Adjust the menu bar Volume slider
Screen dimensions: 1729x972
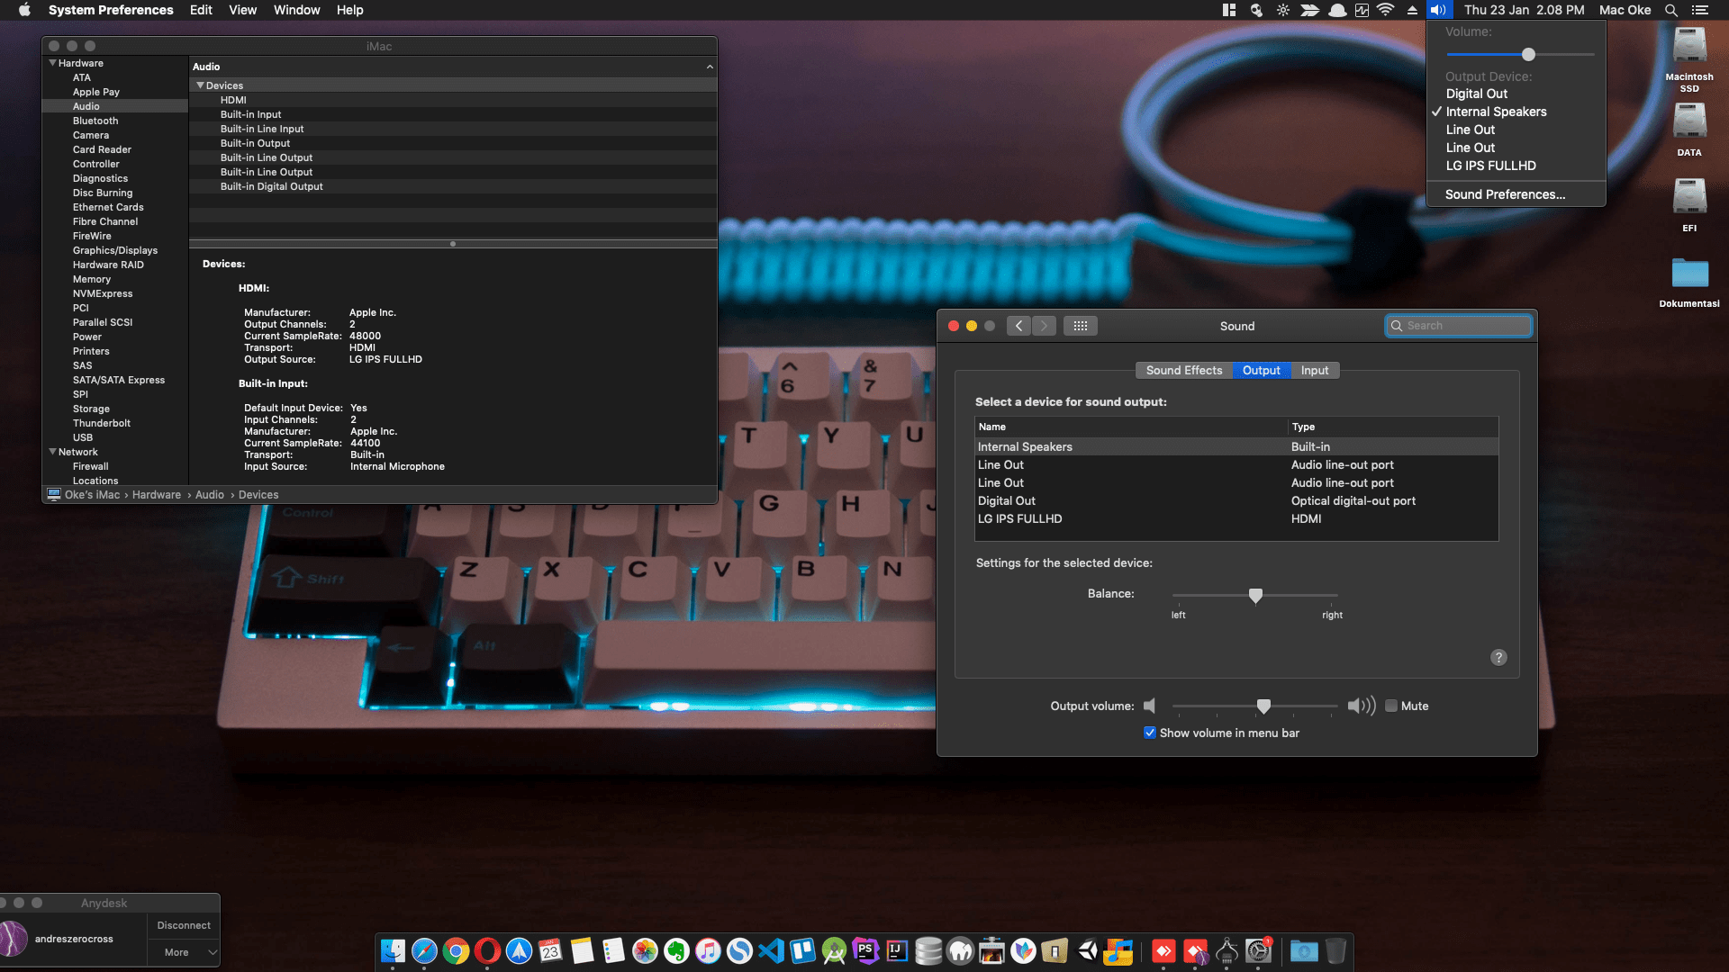click(1528, 54)
